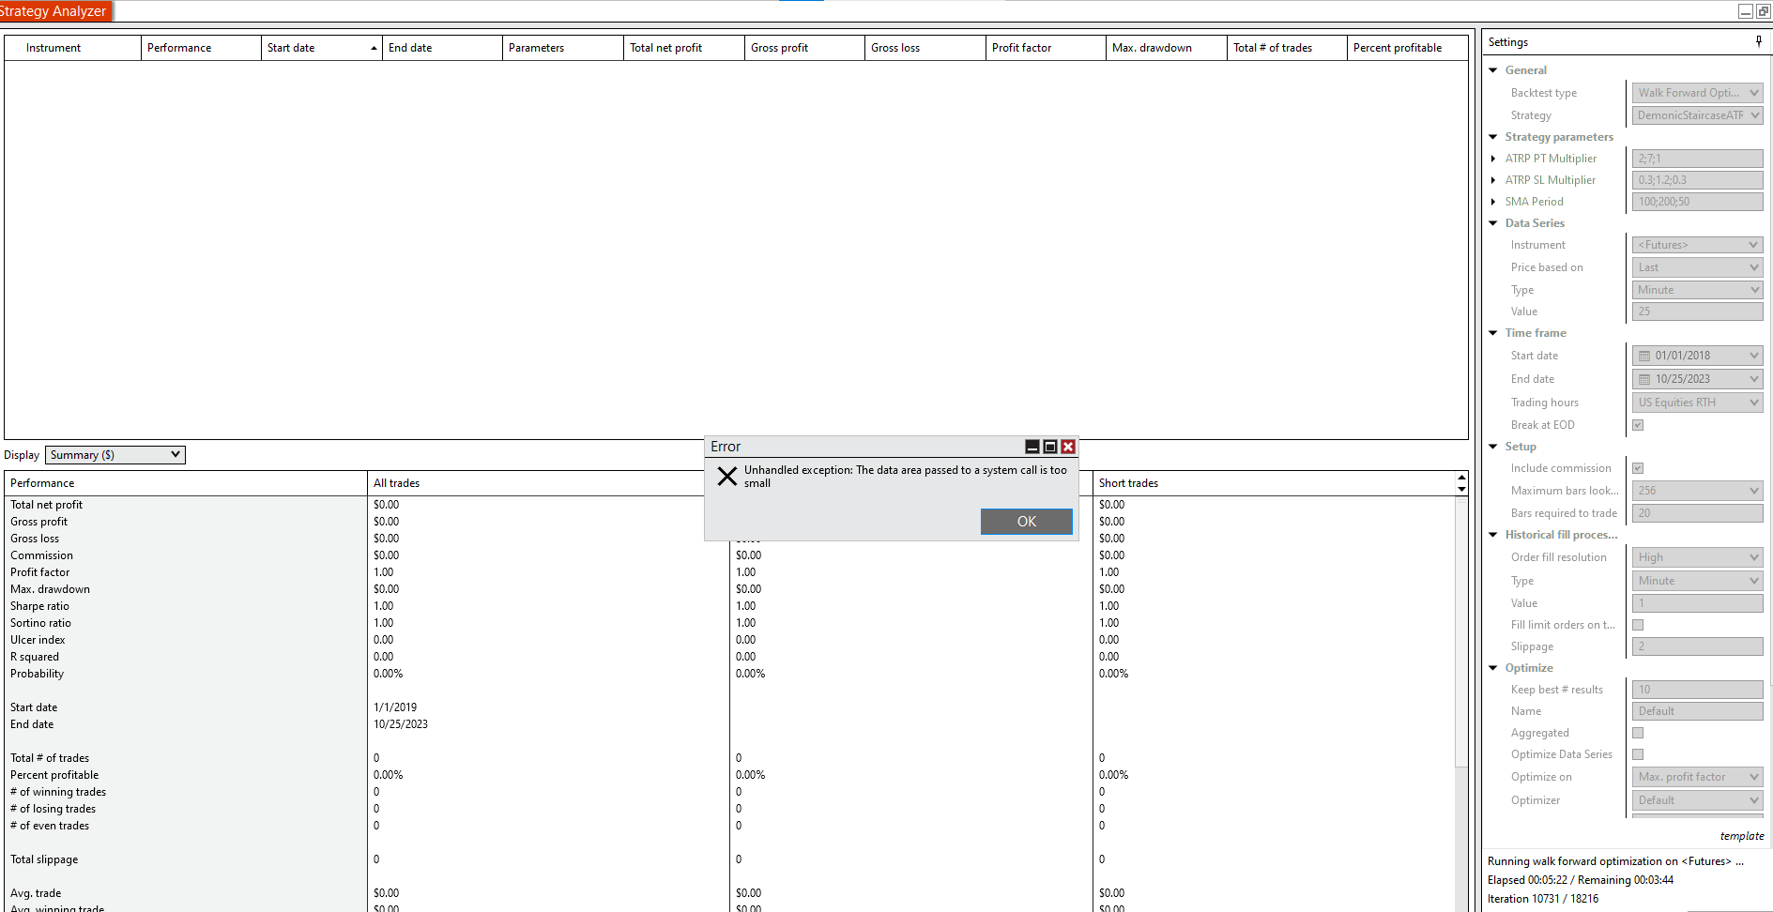Image resolution: width=1773 pixels, height=912 pixels.
Task: Sort results by the Max. drawdown column header
Action: [1166, 48]
